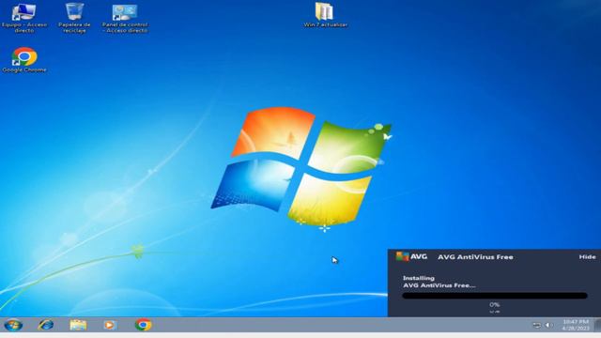Click the 0% progress value
This screenshot has width=601, height=338.
495,304
